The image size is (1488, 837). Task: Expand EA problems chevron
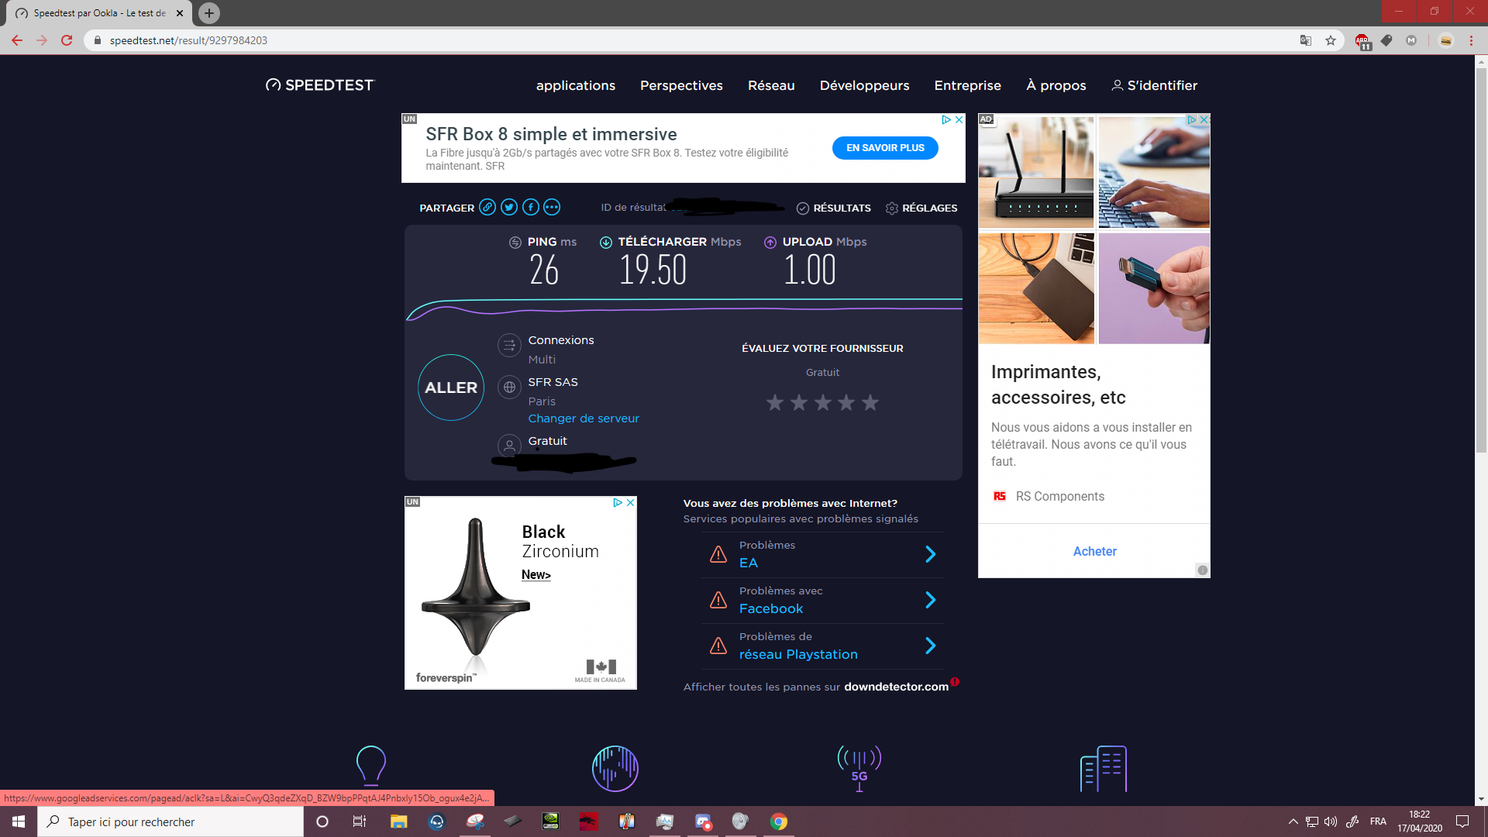(x=931, y=554)
